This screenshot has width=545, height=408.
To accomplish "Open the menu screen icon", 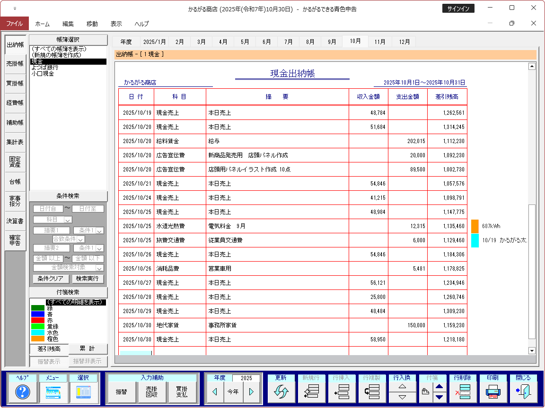I will pos(53,392).
